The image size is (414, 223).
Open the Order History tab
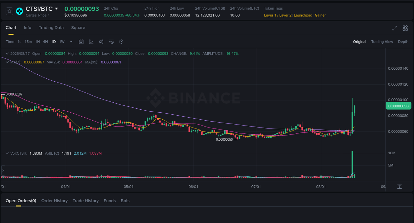coord(54,201)
